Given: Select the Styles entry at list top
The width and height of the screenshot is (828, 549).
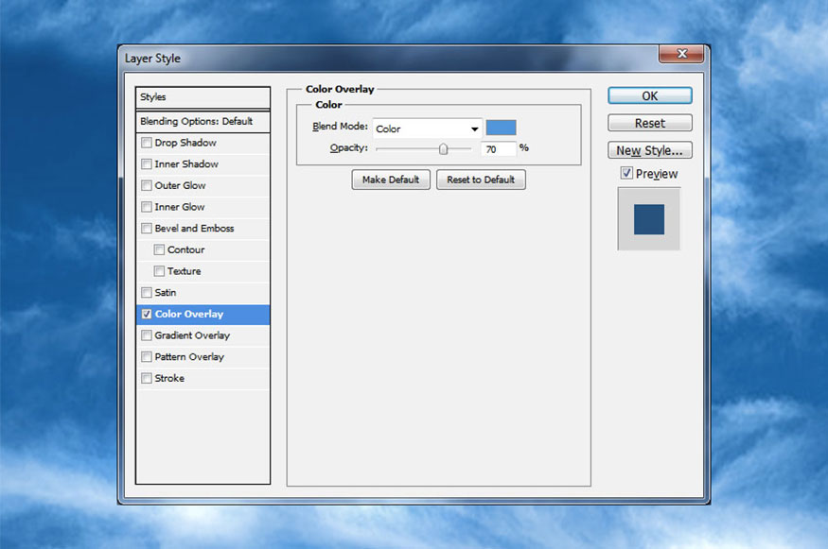Looking at the screenshot, I should 203,97.
